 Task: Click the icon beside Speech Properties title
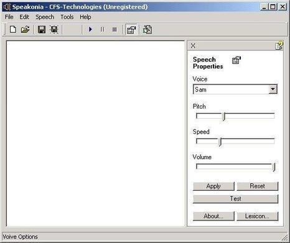pyautogui.click(x=236, y=60)
